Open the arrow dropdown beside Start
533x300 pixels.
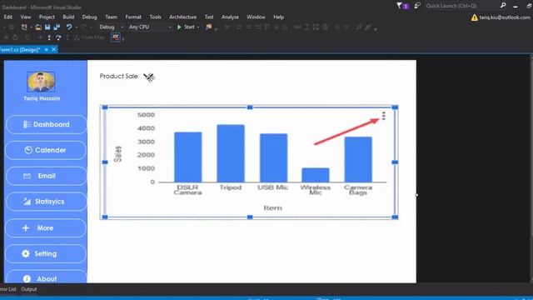point(198,27)
